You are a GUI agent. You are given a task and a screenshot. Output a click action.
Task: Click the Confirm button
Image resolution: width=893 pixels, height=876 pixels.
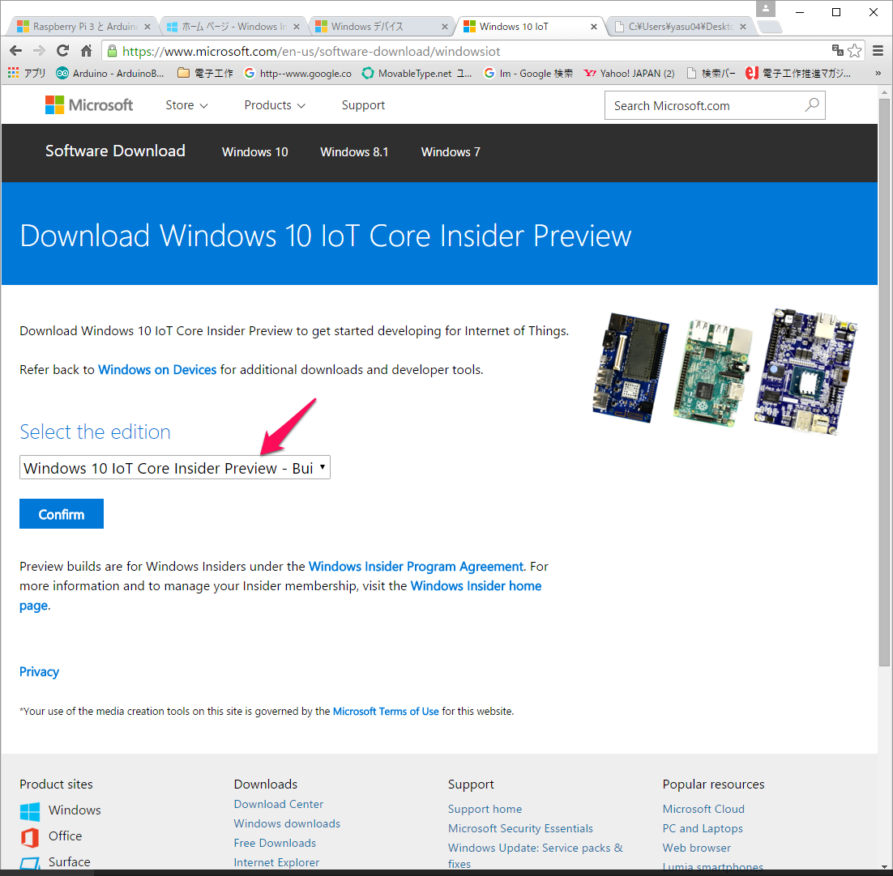pos(62,514)
